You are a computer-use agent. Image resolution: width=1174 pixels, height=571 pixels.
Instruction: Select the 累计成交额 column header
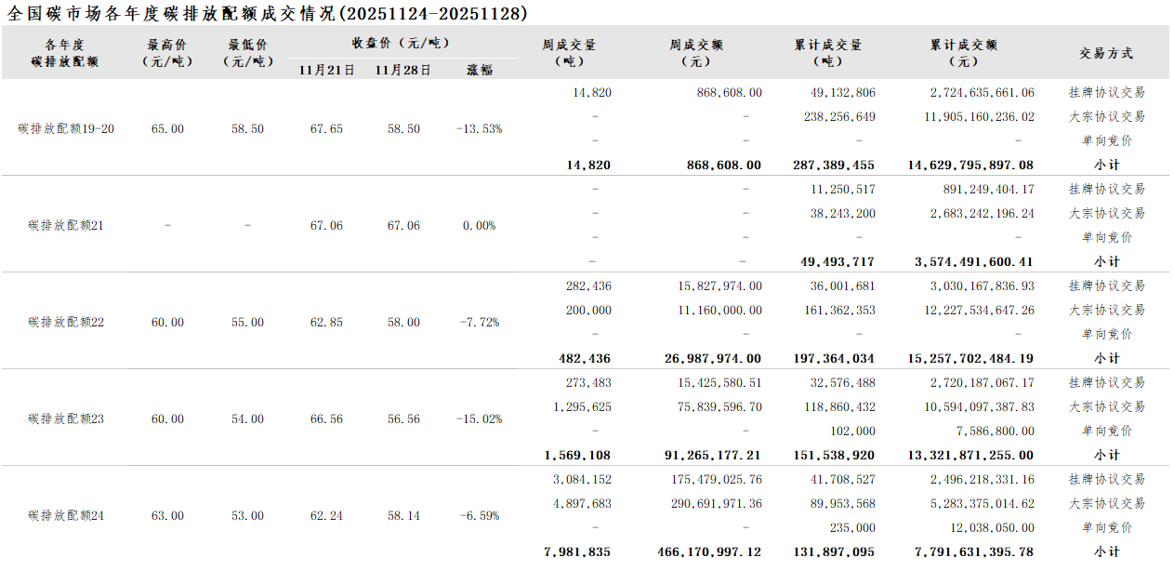coord(964,53)
